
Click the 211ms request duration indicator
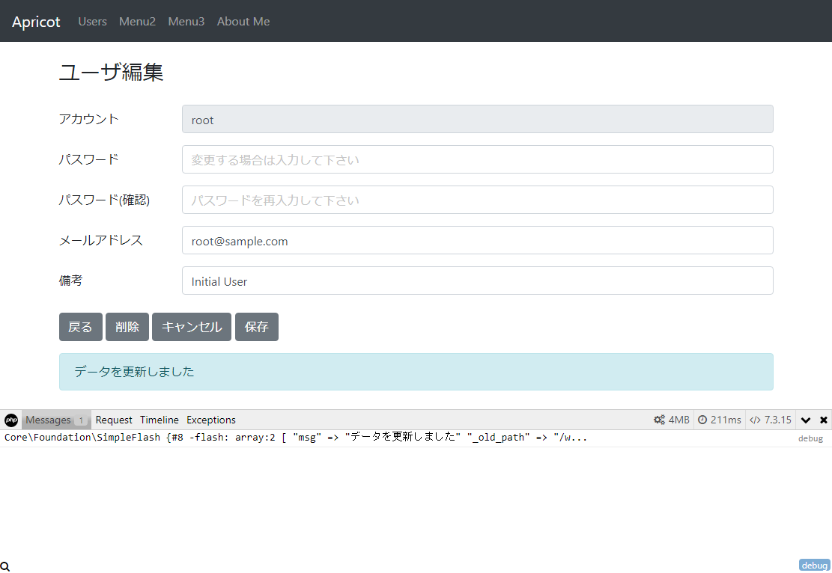point(720,420)
